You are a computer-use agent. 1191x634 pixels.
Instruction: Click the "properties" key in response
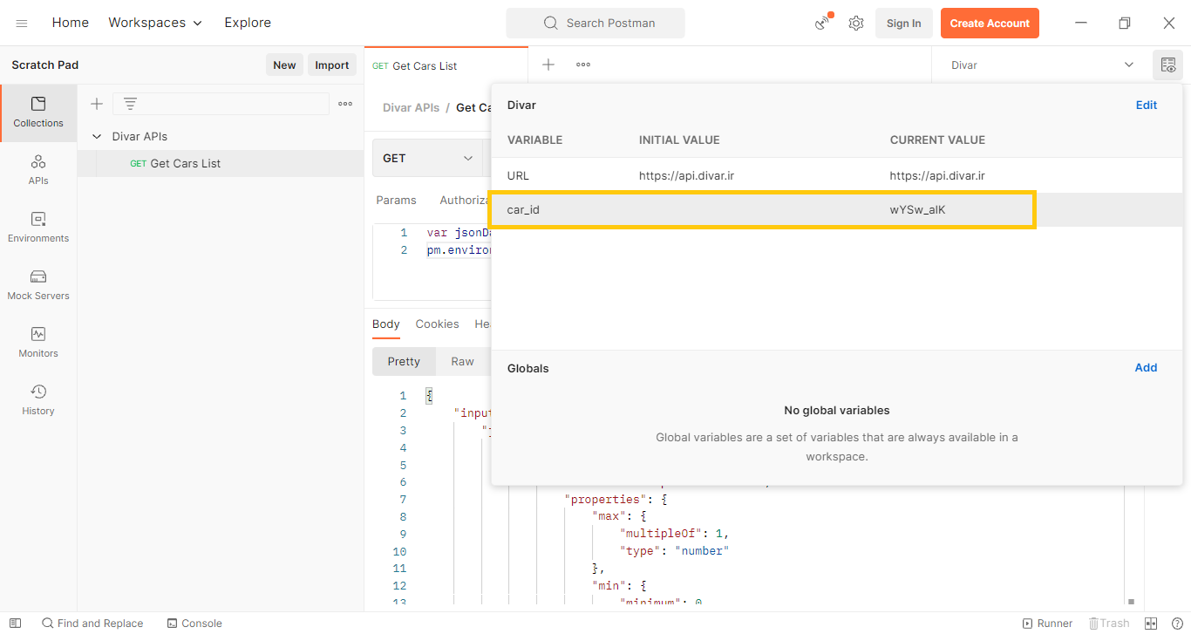605,500
